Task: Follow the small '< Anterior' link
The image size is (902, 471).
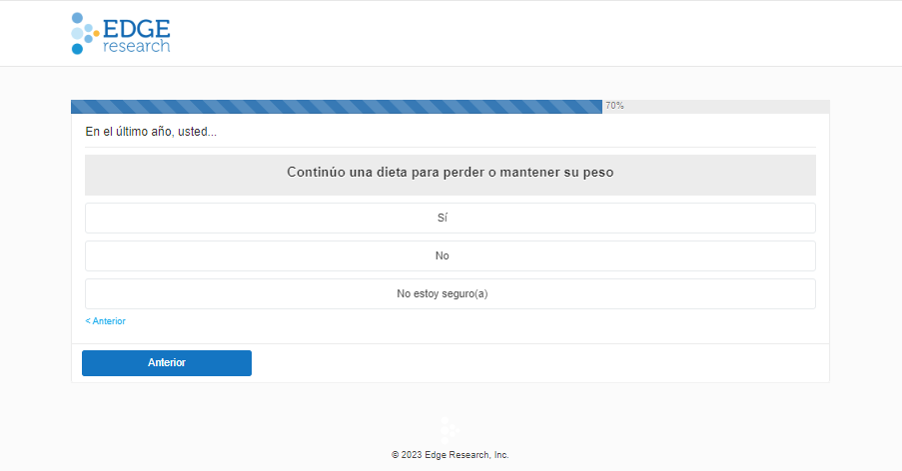Action: [x=106, y=321]
